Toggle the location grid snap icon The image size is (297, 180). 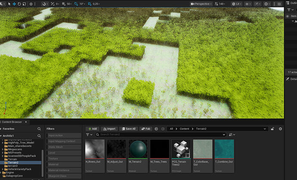click(53, 4)
